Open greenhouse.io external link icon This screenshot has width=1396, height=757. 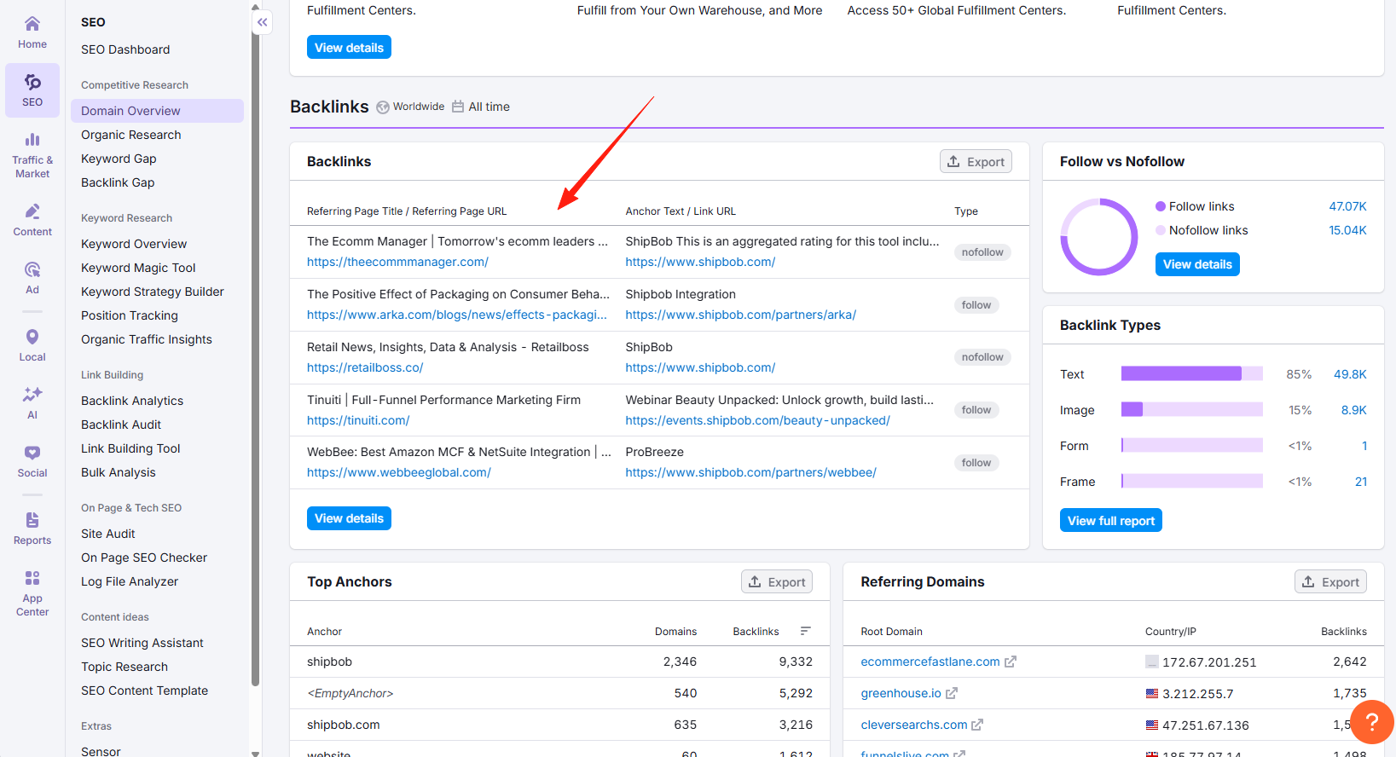(952, 693)
